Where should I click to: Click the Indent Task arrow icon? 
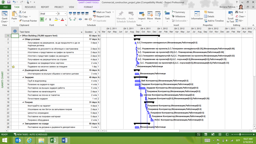pos(74,19)
